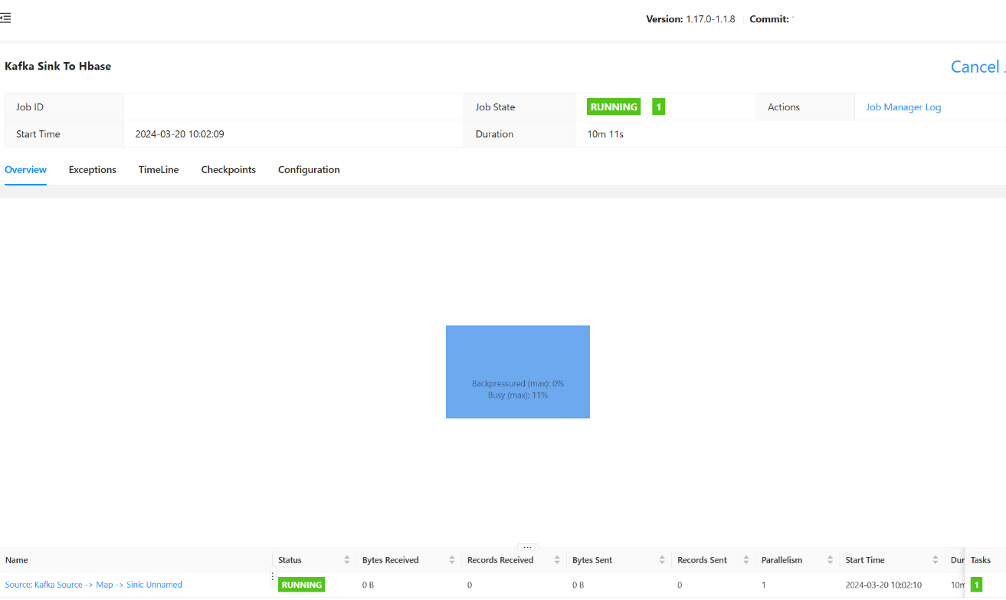Sort by Parallelism using sort arrows
This screenshot has height=600, width=1006.
pyautogui.click(x=830, y=560)
